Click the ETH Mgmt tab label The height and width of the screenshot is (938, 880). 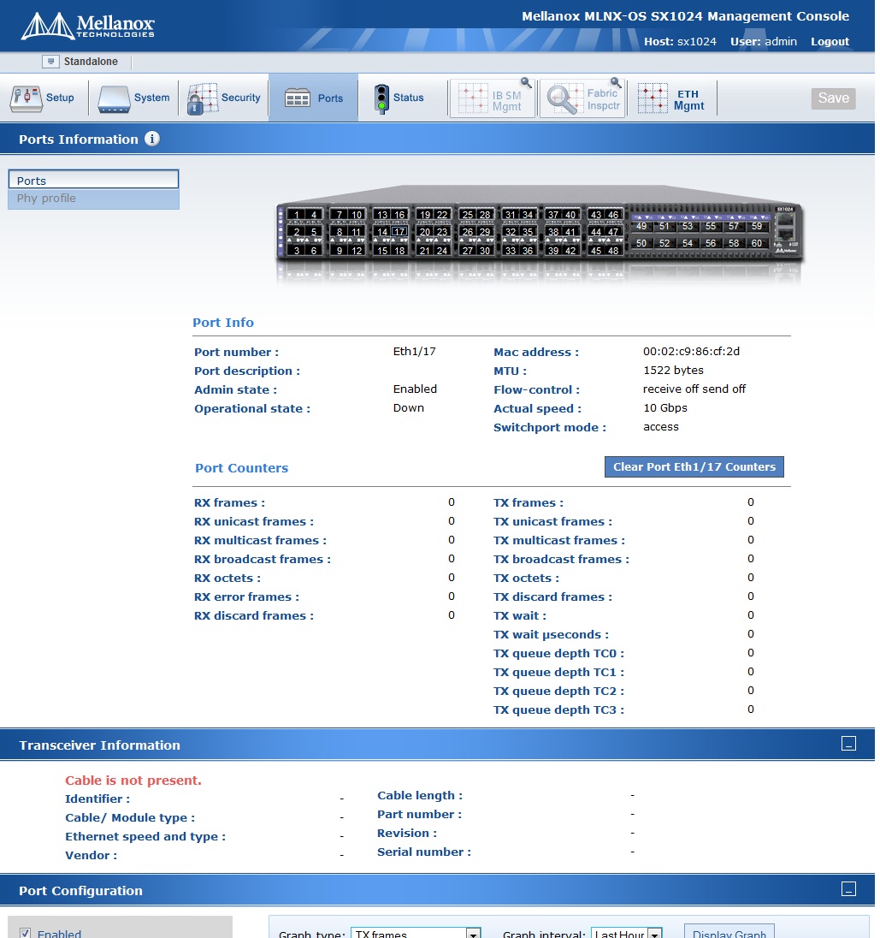[688, 100]
